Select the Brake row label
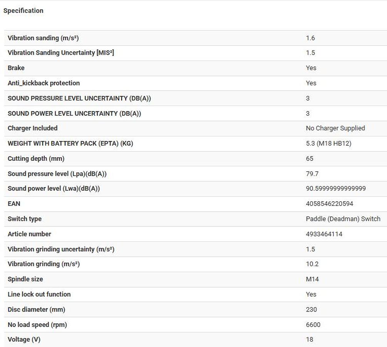This screenshot has width=387, height=347. (x=16, y=68)
